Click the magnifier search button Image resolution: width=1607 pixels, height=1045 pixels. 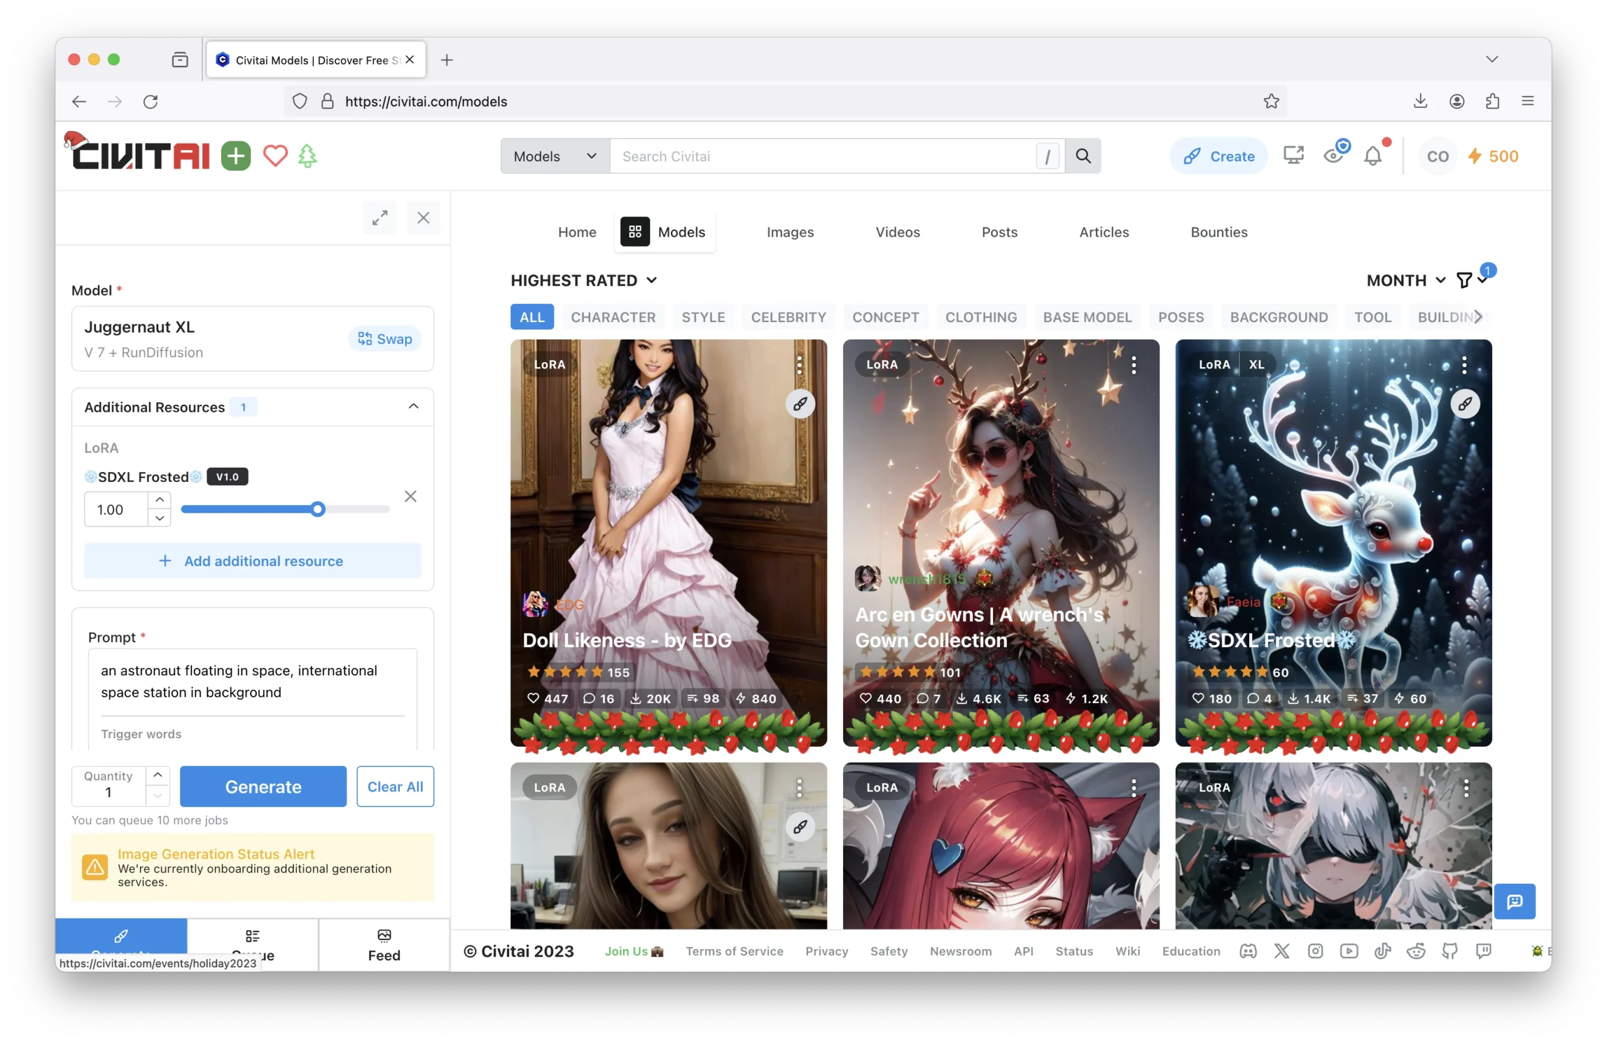coord(1083,156)
